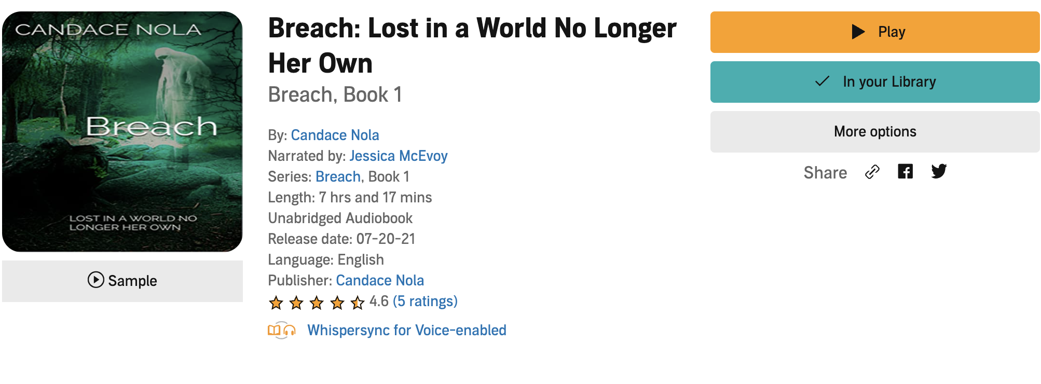This screenshot has width=1041, height=384.
Task: Click the Play button
Action: pyautogui.click(x=874, y=32)
